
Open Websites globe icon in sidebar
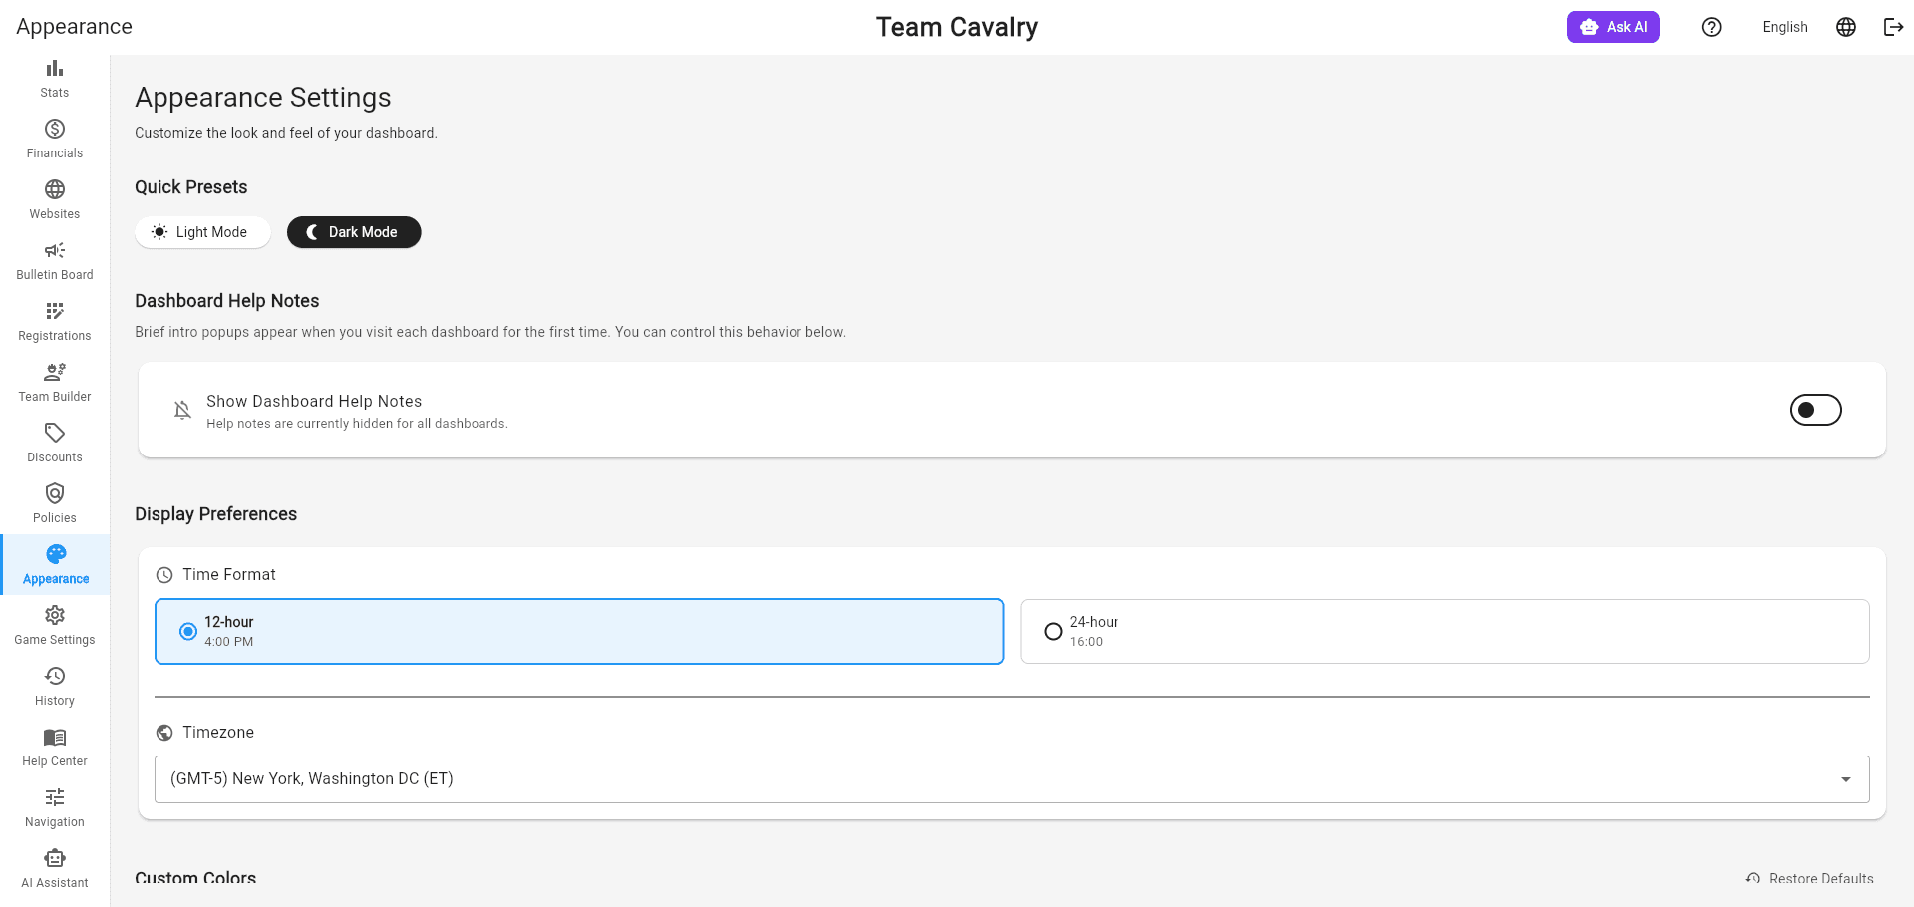tap(55, 189)
